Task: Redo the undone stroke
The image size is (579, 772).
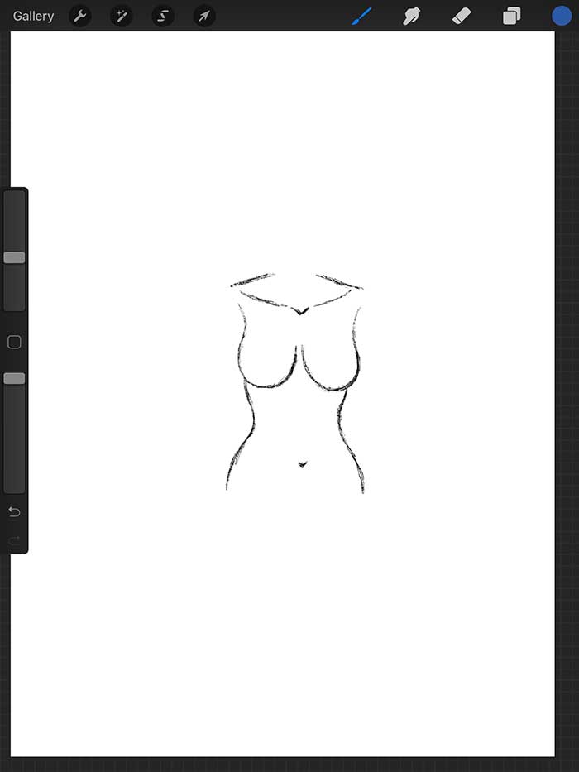Action: [x=14, y=540]
